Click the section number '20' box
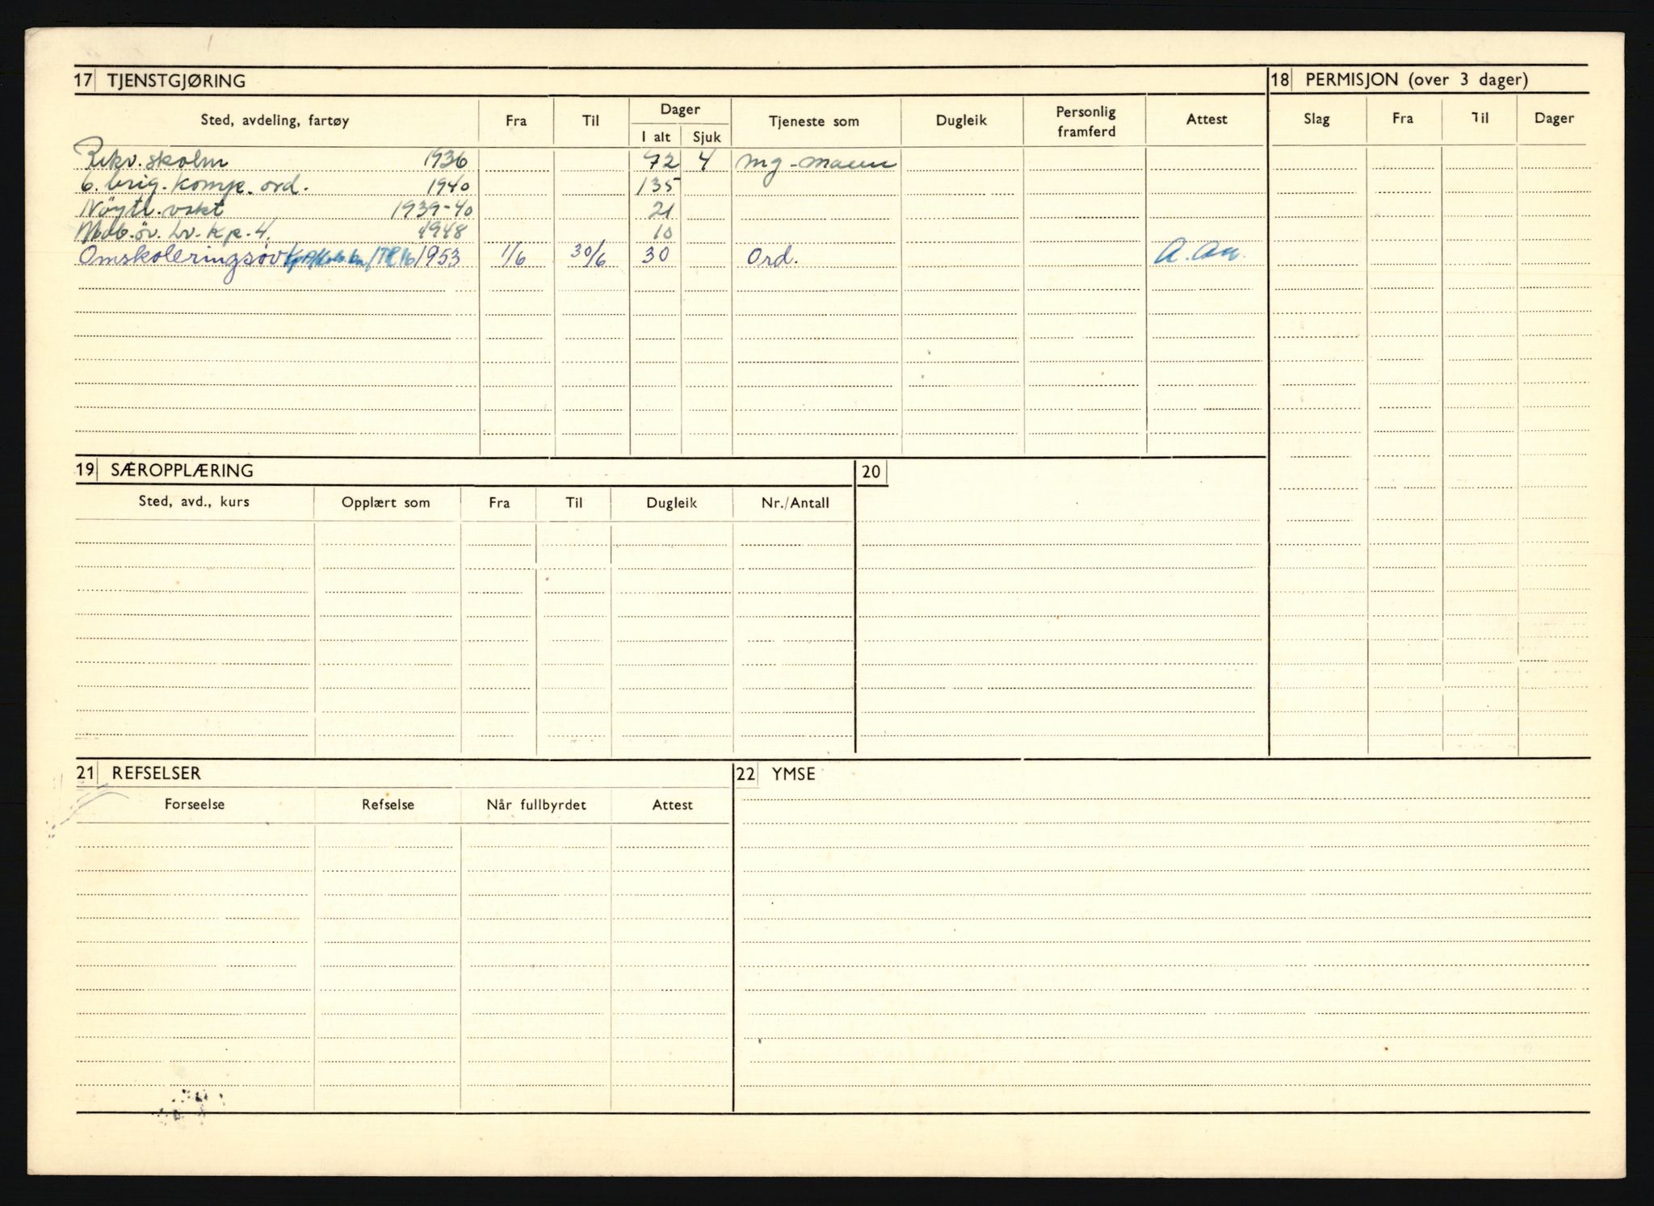The width and height of the screenshot is (1654, 1206). (x=871, y=472)
